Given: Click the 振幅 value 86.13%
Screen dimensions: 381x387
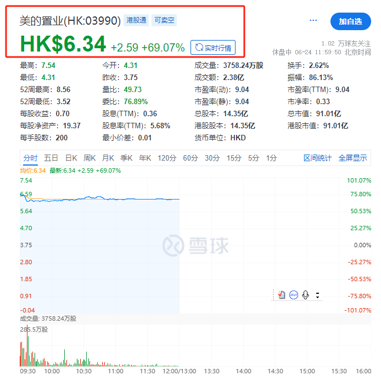Looking at the screenshot, I should coord(321,77).
